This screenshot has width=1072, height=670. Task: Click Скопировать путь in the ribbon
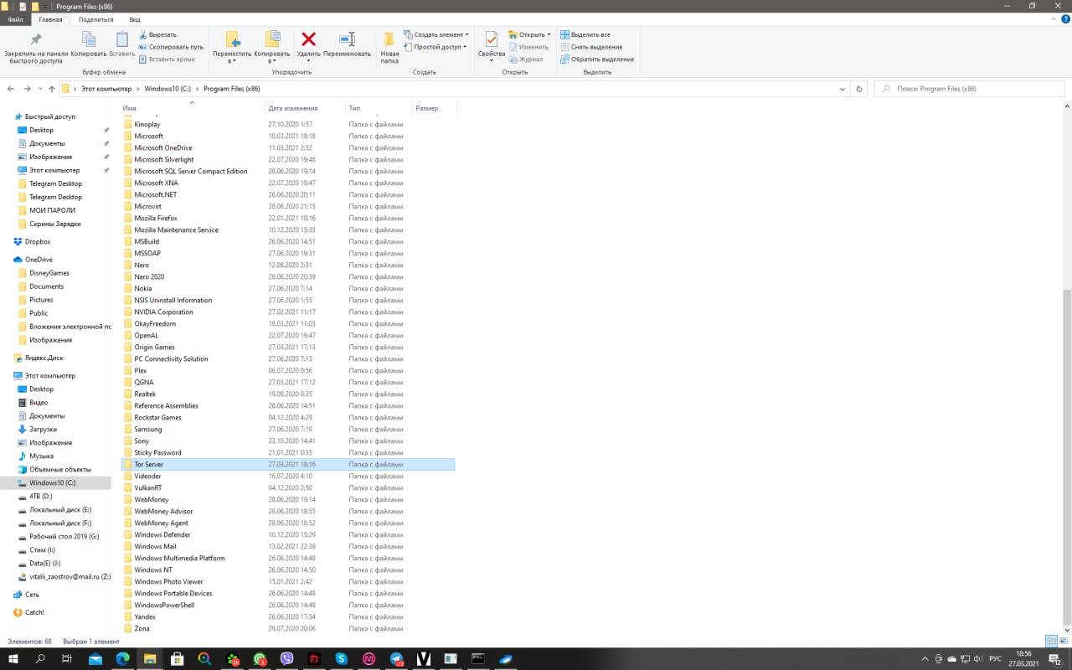pyautogui.click(x=171, y=47)
